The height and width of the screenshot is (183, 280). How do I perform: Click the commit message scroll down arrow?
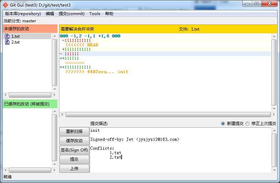pos(274,170)
